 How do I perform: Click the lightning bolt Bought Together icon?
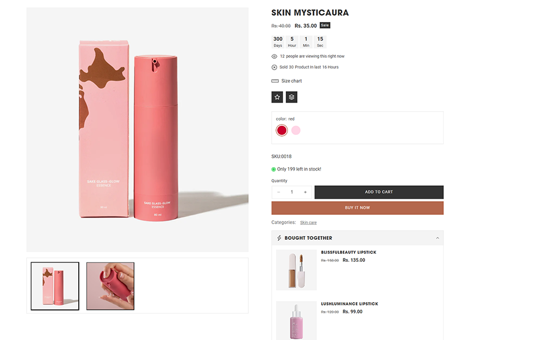(x=279, y=238)
